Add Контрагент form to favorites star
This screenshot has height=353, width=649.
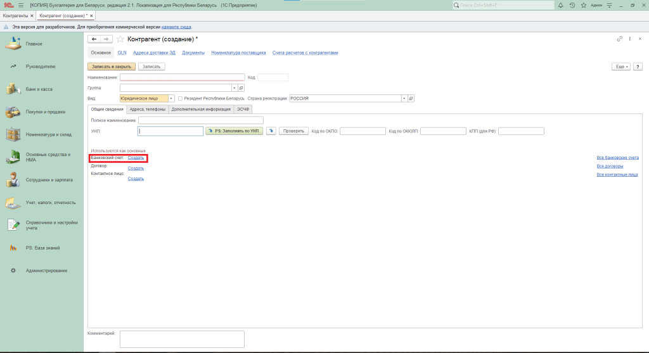(x=120, y=39)
